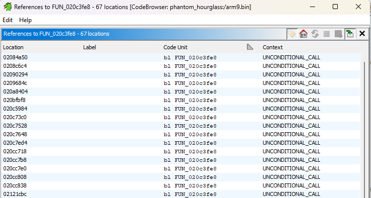This screenshot has height=198, width=371.
Task: Sort by the Code Unit column header
Action: [175, 47]
